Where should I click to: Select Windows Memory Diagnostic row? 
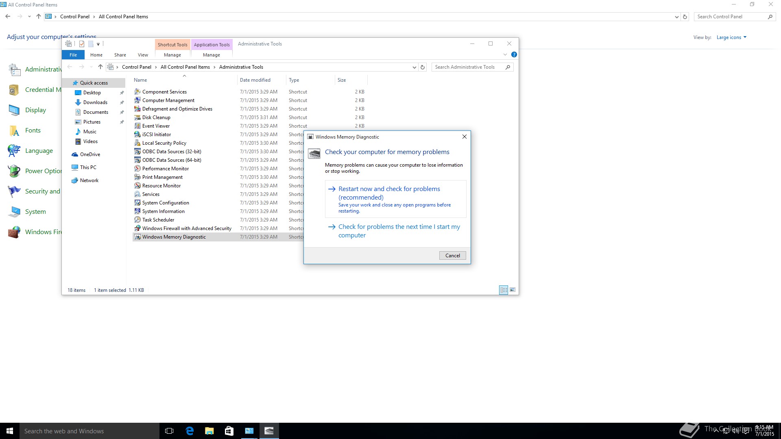point(218,237)
